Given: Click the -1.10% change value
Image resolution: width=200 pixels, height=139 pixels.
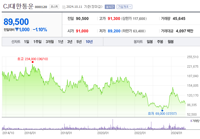Looking at the screenshot, I should 40,29.
